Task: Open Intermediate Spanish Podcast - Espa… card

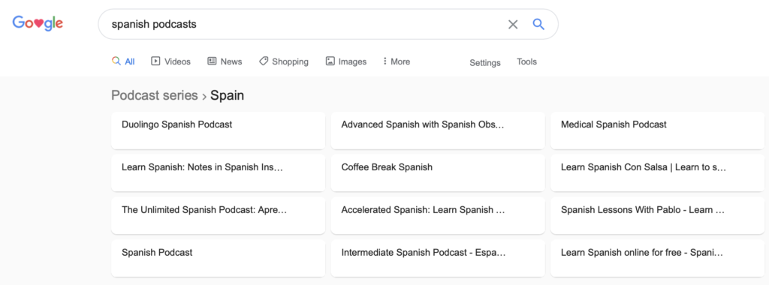Action: [x=438, y=258]
